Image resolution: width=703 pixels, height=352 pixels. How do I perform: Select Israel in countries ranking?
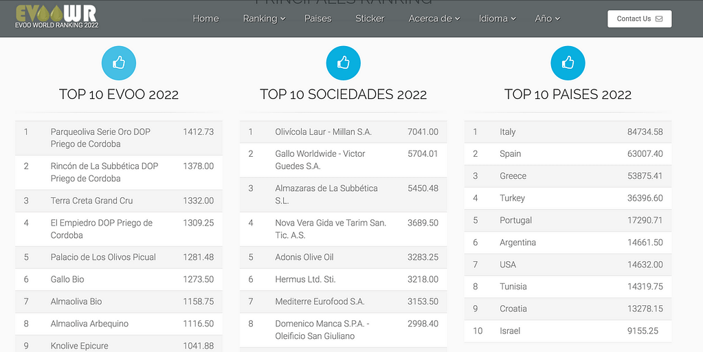click(510, 331)
